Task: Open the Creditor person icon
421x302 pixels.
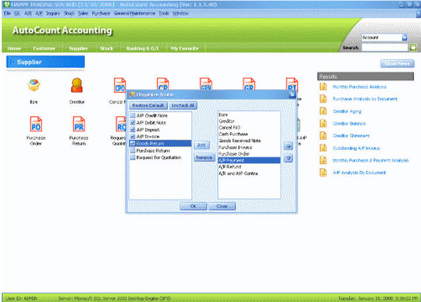Action: tap(77, 85)
